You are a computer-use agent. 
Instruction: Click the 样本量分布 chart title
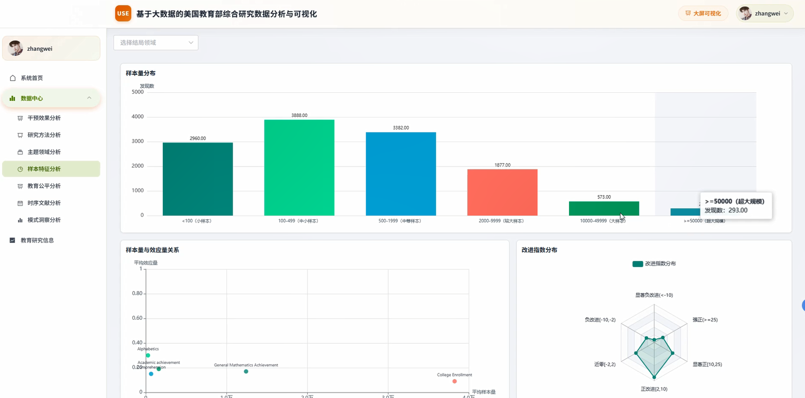(x=141, y=73)
